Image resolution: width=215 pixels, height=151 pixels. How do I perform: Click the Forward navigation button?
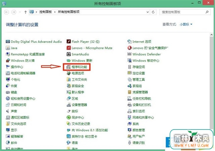coord(14,12)
